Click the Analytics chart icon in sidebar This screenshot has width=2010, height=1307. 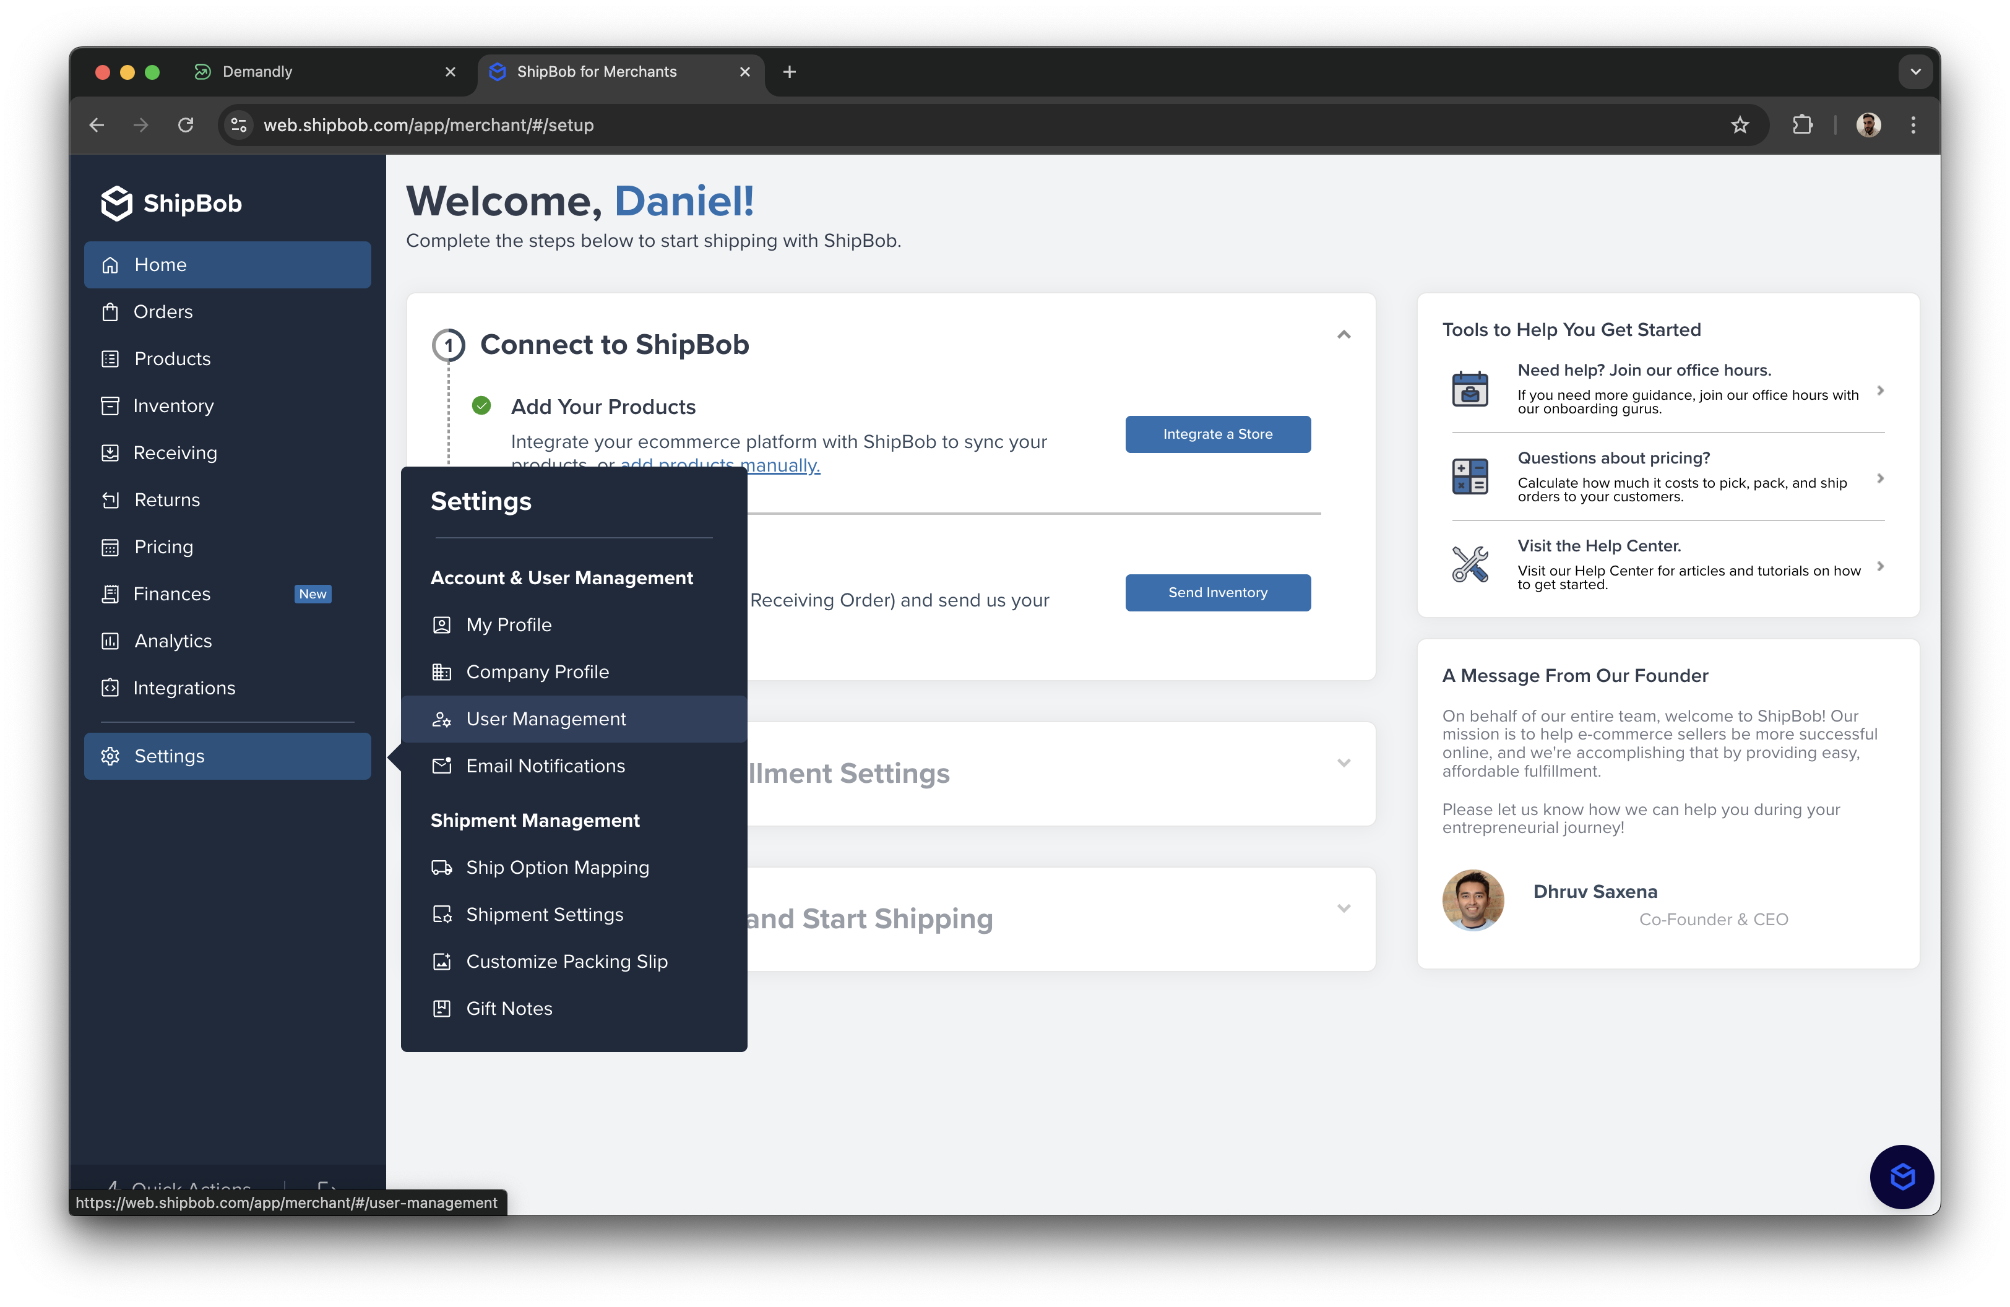click(110, 642)
